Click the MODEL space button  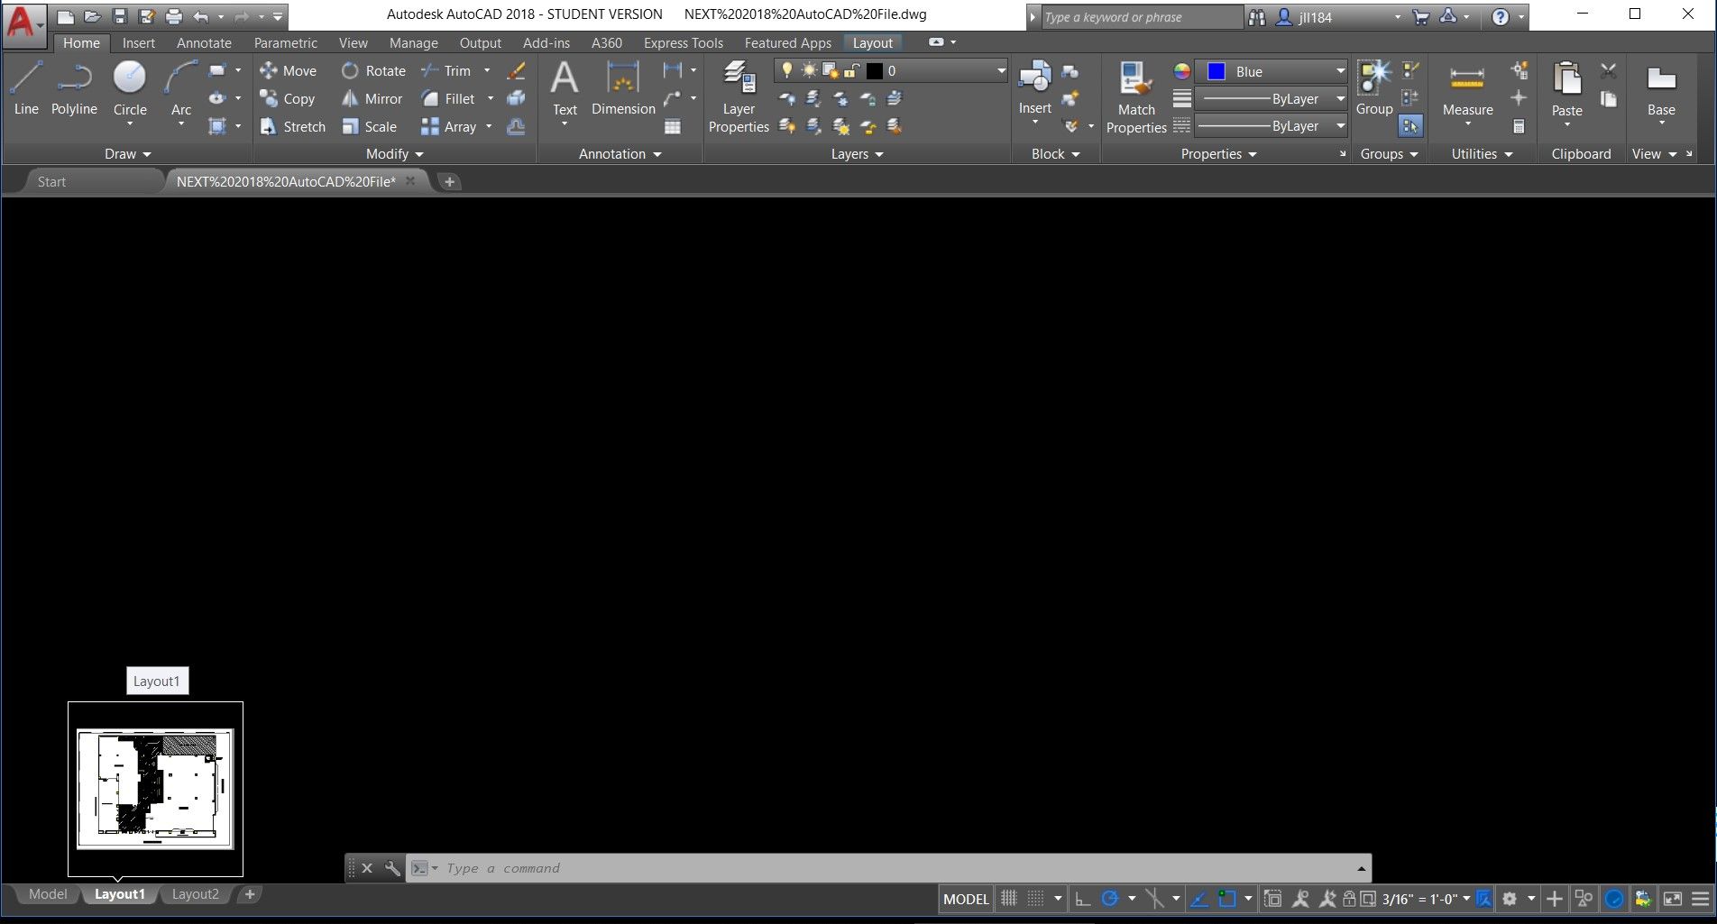pos(966,899)
